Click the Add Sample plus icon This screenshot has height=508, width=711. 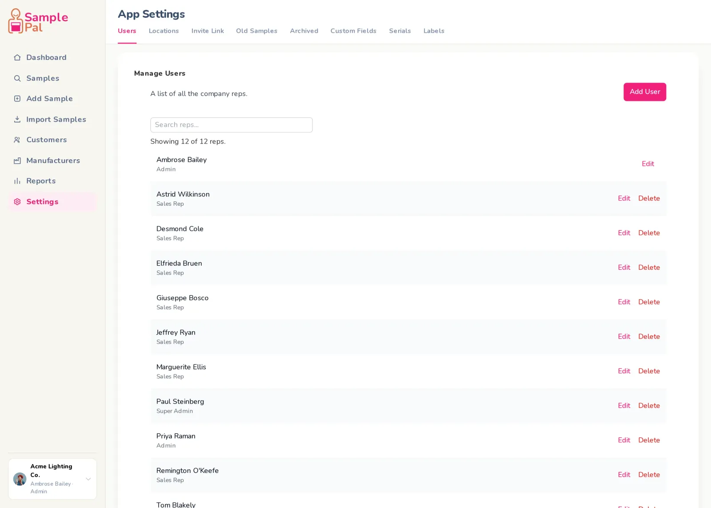point(17,99)
